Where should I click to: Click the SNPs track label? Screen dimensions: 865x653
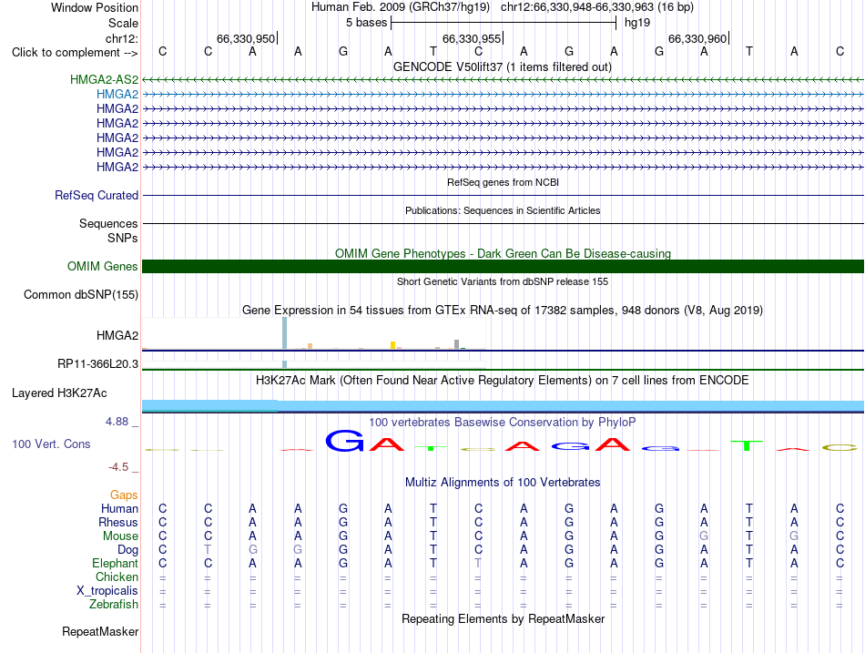coord(123,238)
